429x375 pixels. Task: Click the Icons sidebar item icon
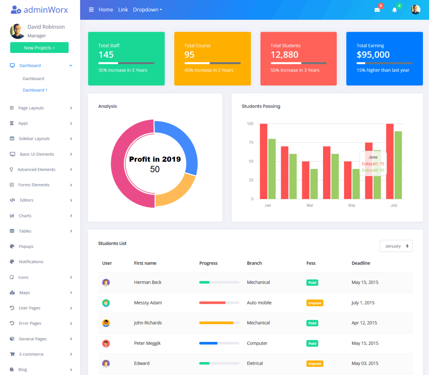point(12,277)
